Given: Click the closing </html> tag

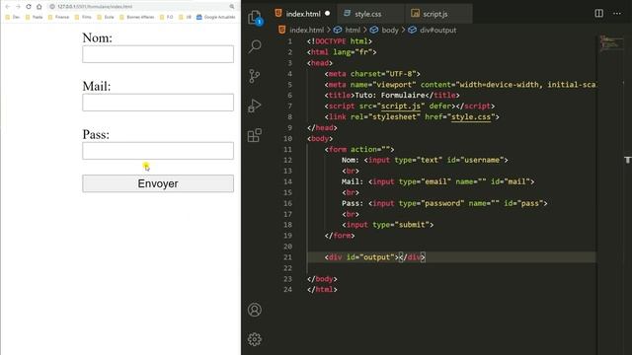Looking at the screenshot, I should (322, 289).
